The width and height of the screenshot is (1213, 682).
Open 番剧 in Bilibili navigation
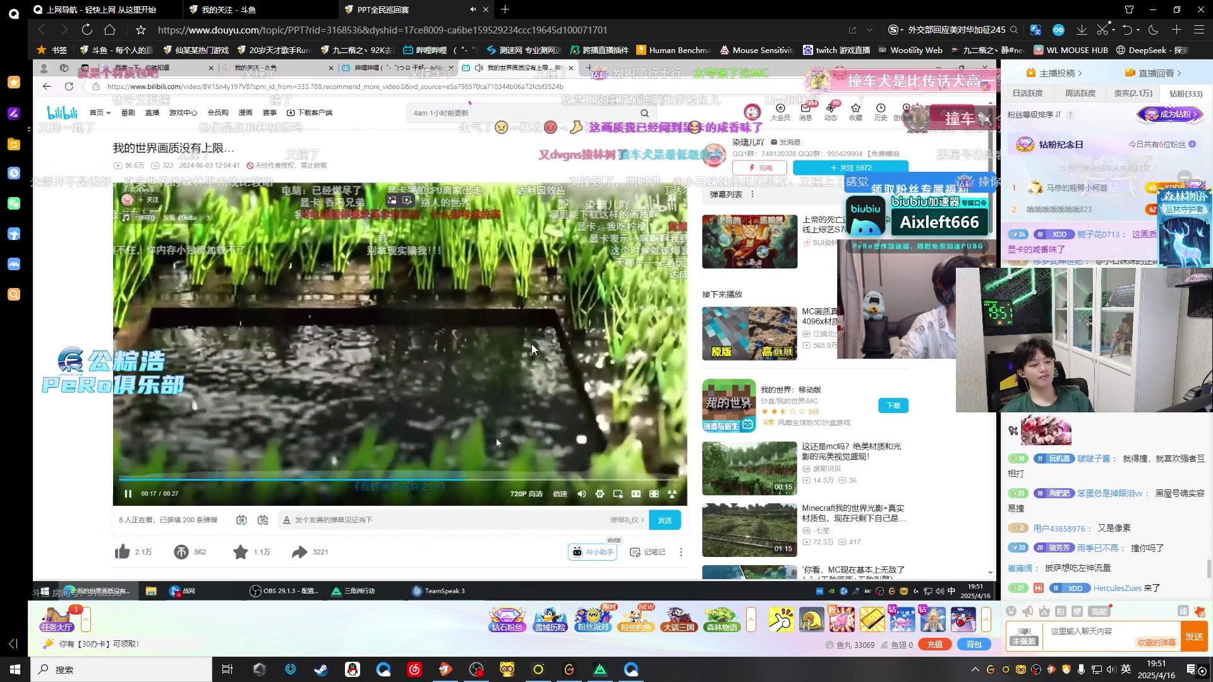point(128,112)
